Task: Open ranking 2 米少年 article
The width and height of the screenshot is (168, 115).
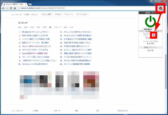Action: point(35,35)
